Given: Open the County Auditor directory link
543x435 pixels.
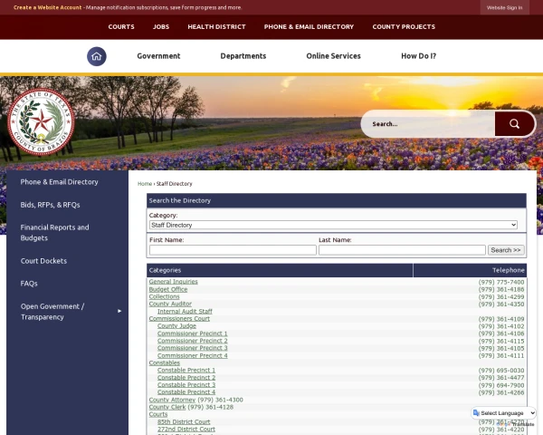Looking at the screenshot, I should (170, 304).
